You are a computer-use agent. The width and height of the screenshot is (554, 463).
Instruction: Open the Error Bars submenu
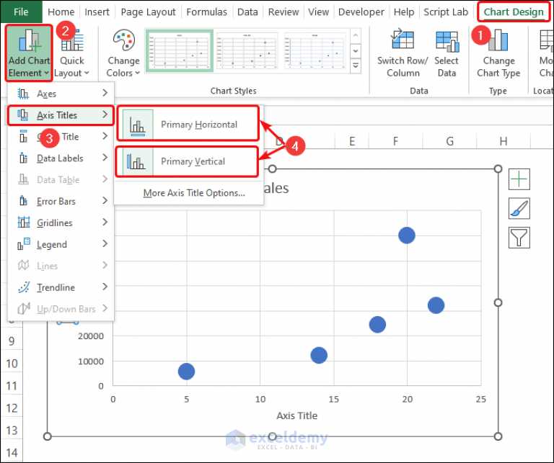pos(61,201)
